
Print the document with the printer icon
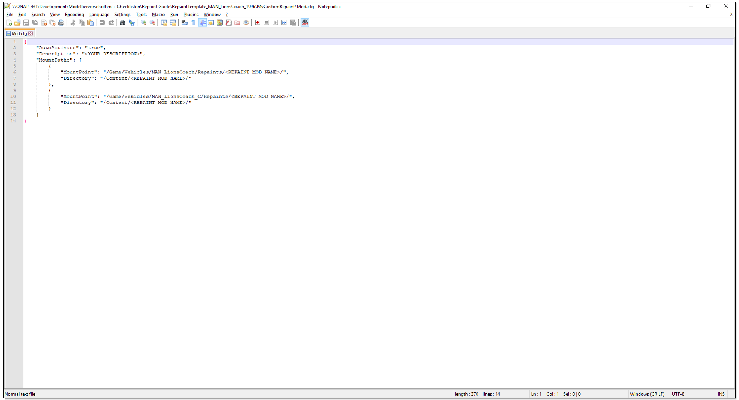tap(61, 23)
